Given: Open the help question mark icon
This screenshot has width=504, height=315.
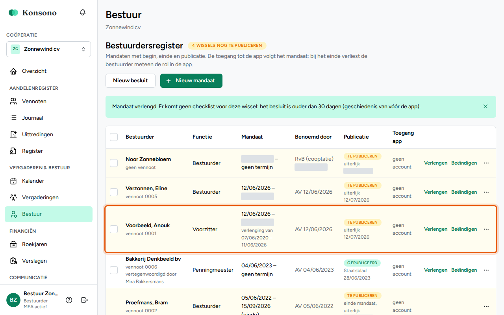Looking at the screenshot, I should click(69, 300).
